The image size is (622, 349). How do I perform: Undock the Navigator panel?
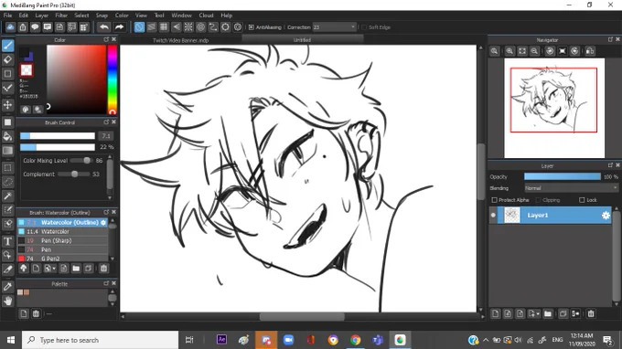pos(610,39)
